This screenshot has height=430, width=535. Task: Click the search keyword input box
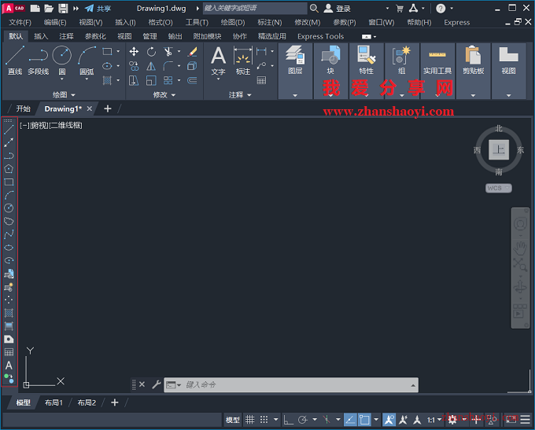click(255, 8)
